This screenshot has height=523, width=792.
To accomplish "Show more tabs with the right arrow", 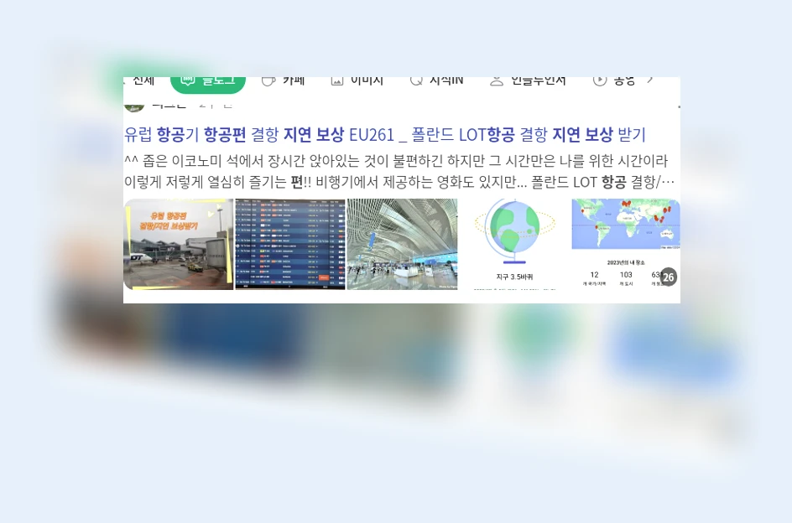I will [x=650, y=80].
